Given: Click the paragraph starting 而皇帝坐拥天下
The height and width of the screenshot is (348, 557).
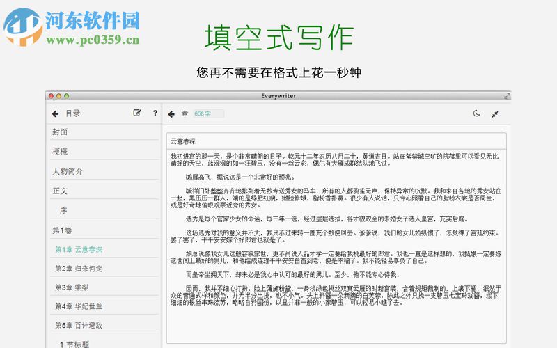Looking at the screenshot, I should tap(292, 274).
